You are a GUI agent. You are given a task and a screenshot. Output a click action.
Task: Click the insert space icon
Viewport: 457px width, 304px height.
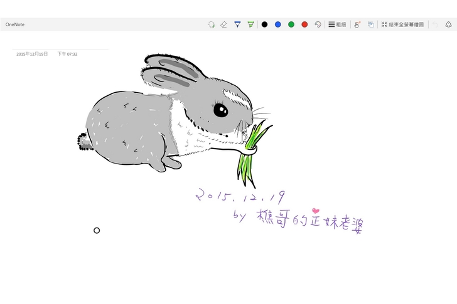click(x=371, y=24)
